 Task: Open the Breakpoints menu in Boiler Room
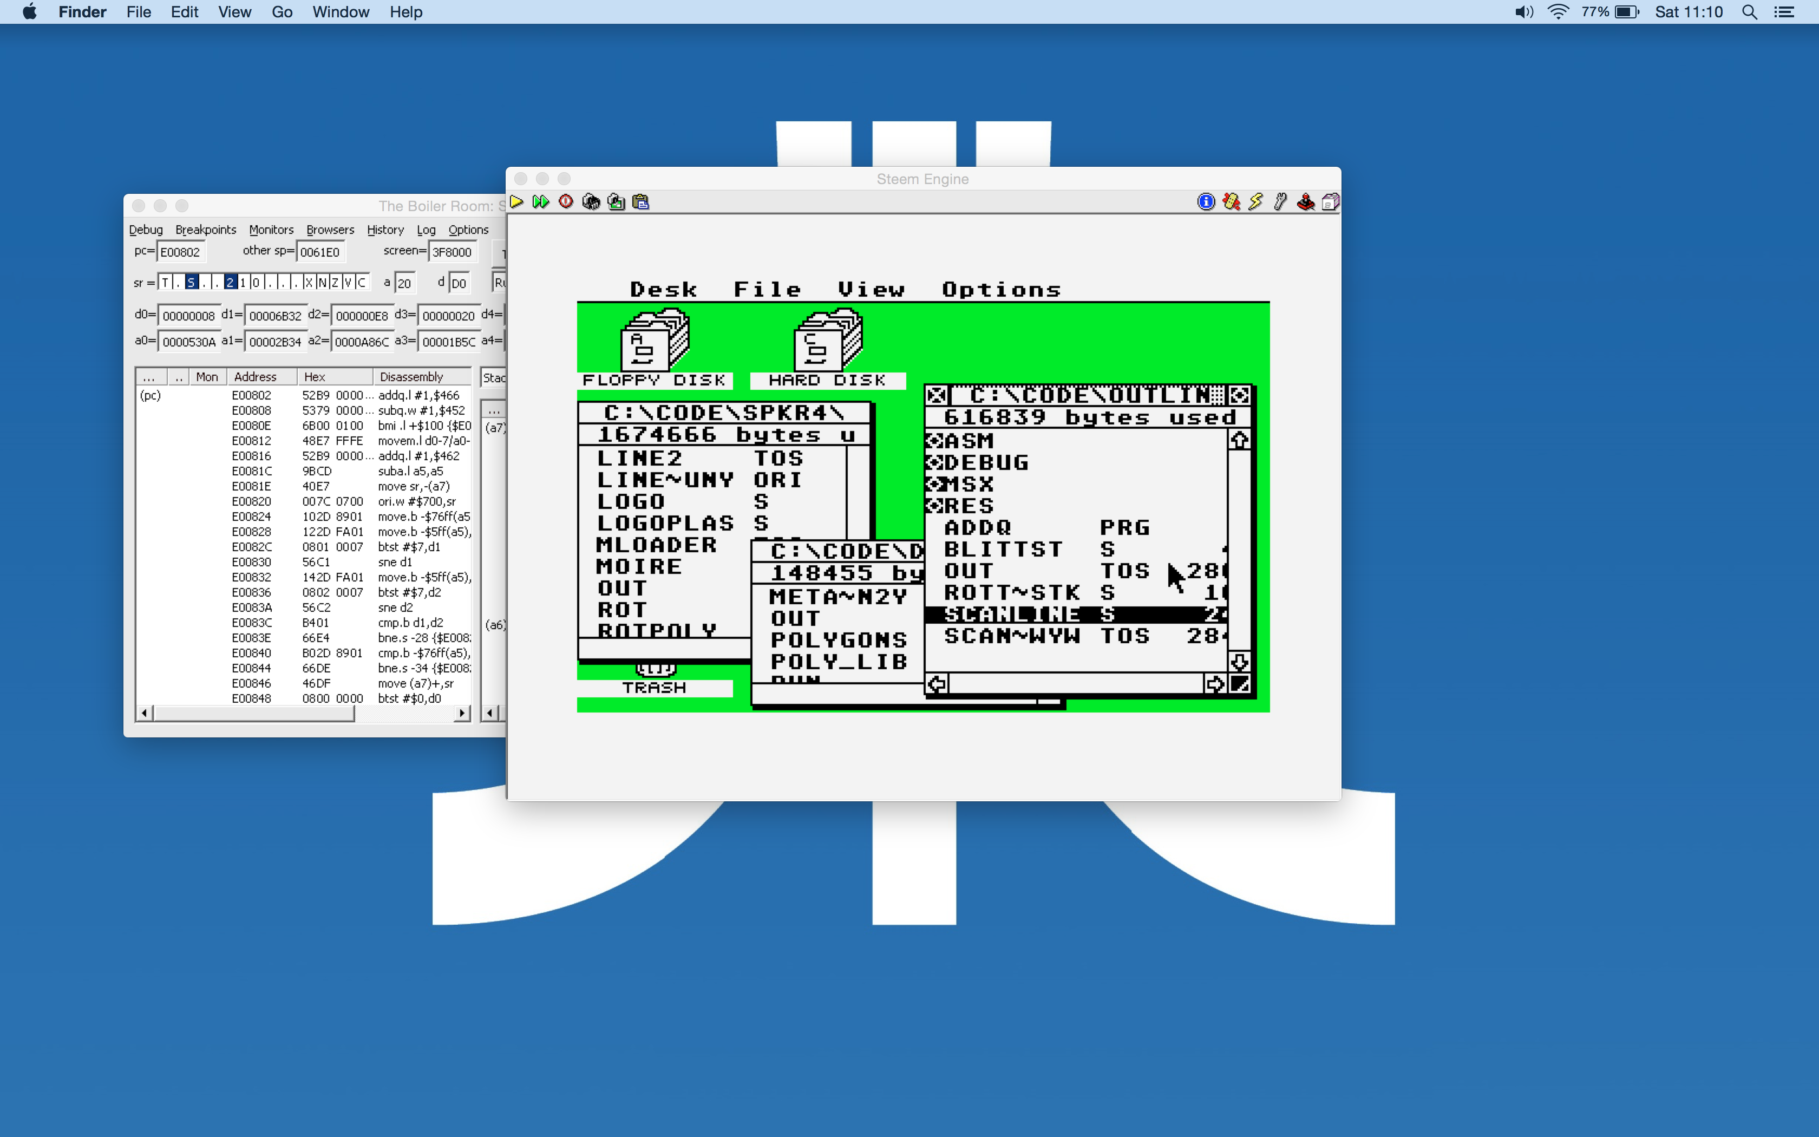205,230
